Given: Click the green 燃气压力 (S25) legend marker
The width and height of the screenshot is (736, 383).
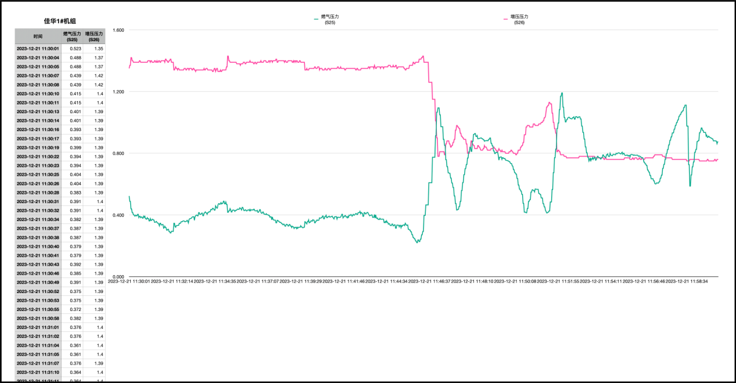Looking at the screenshot, I should [x=316, y=19].
